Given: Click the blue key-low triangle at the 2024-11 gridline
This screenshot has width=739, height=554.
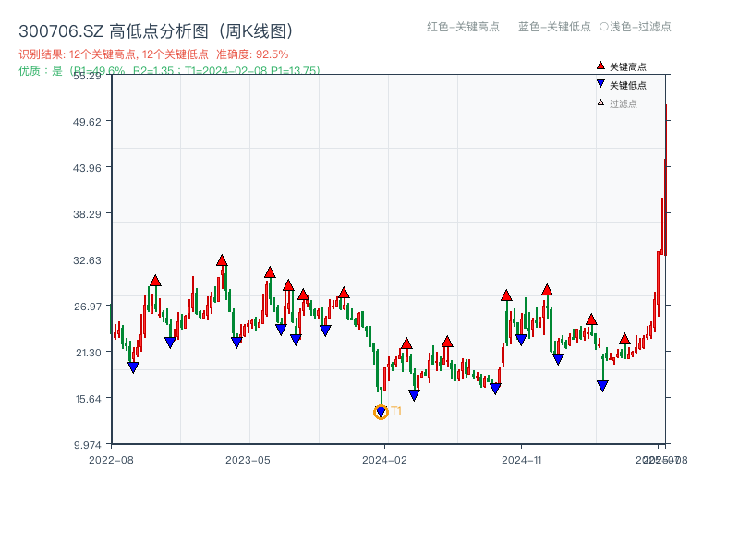Looking at the screenshot, I should pos(521,340).
